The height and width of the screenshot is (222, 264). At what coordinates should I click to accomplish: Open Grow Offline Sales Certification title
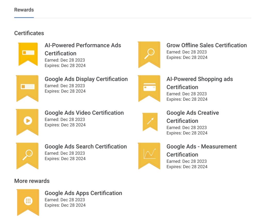pos(207,45)
